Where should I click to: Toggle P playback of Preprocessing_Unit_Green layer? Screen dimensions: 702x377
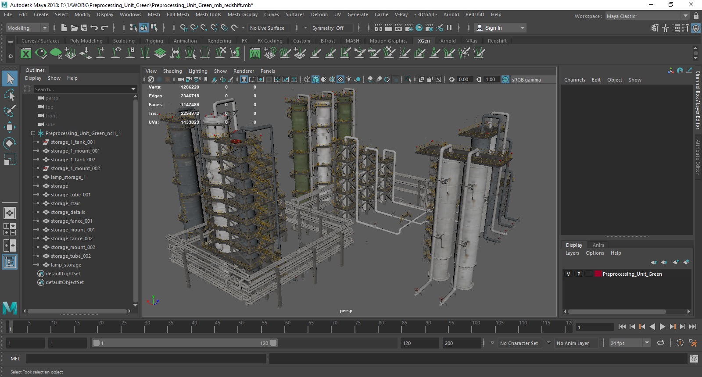(579, 274)
